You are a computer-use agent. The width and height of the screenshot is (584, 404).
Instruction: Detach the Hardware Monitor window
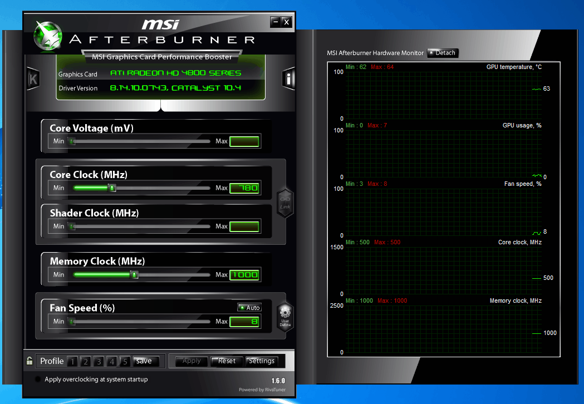[x=443, y=53]
